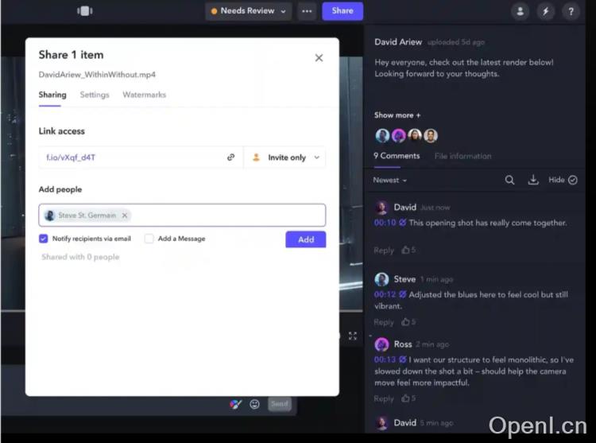The height and width of the screenshot is (443, 596).
Task: Uncheck Notify recipients via email
Action: pos(44,239)
